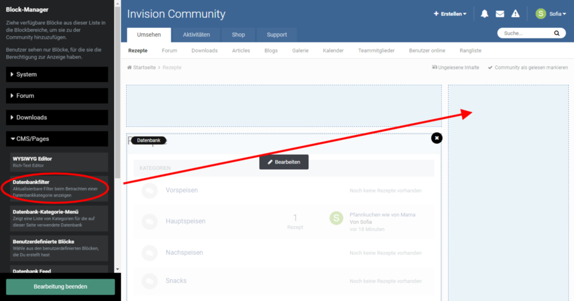Click Sofia's green avatar icon

(x=541, y=14)
